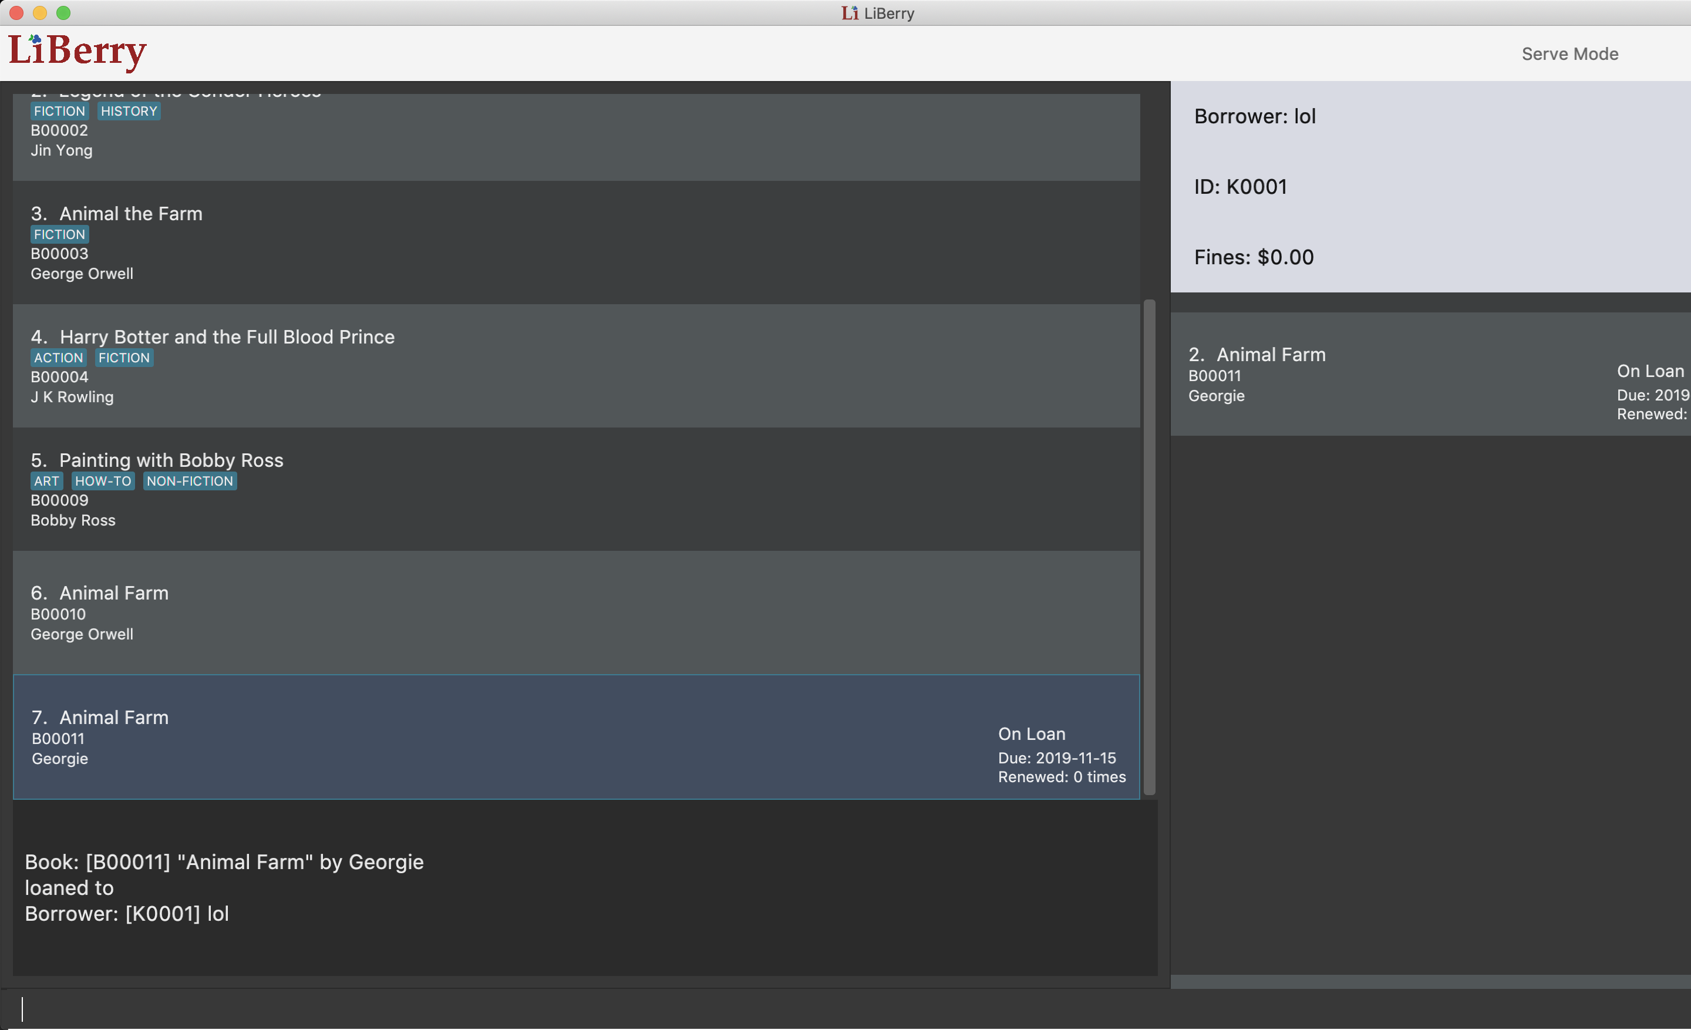Screen dimensions: 1691x1030
Task: Click the book list vertical scrollbar
Action: tap(1149, 546)
